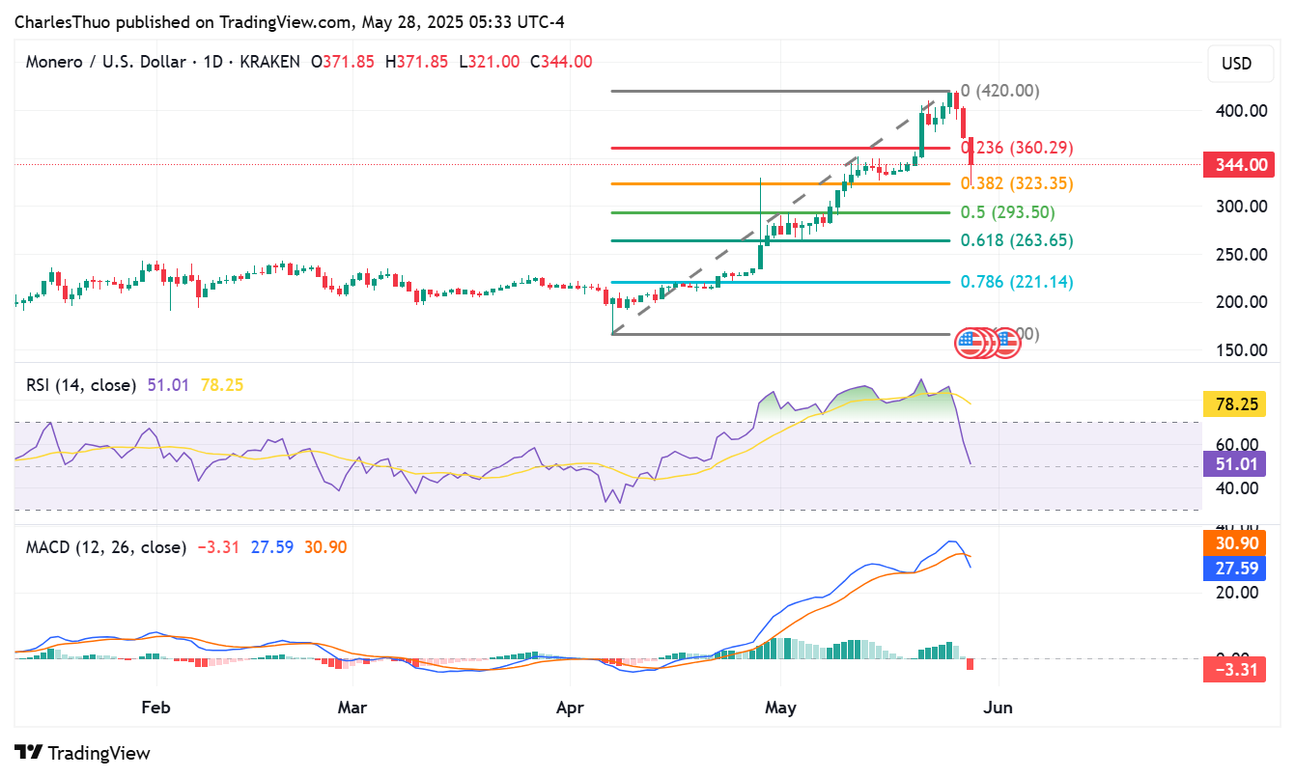
Task: Click the Feb label on the time axis
Action: coord(155,708)
